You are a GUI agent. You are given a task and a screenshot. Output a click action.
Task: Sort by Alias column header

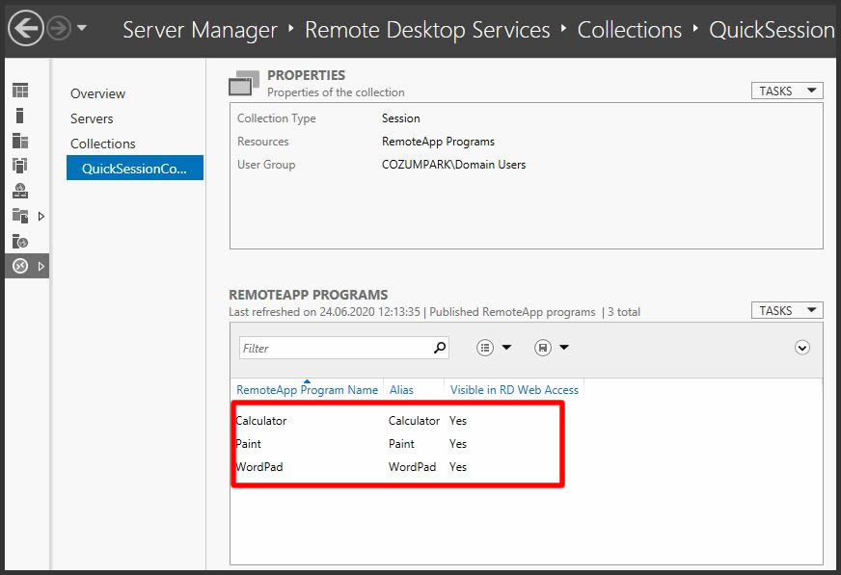click(402, 390)
